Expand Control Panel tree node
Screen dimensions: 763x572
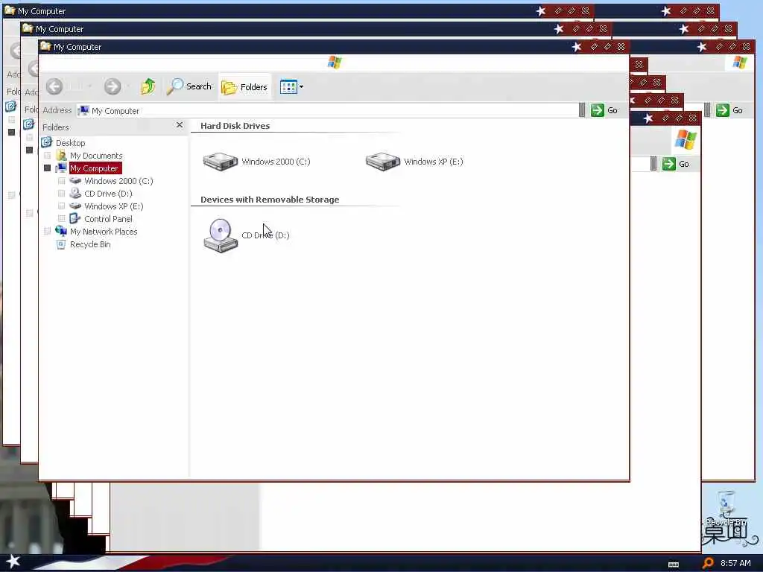tap(61, 219)
